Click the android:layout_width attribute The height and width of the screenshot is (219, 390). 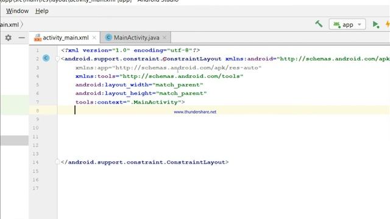pos(139,85)
